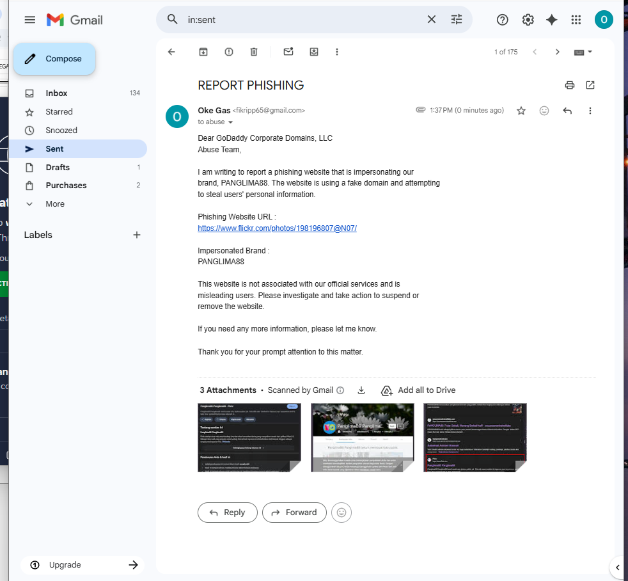This screenshot has width=628, height=581.
Task: Download all attachments
Action: [x=361, y=390]
